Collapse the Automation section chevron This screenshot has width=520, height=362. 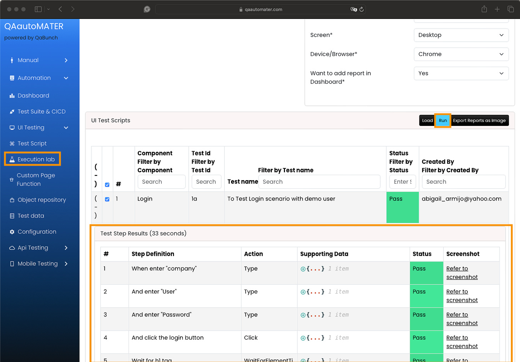(x=66, y=78)
